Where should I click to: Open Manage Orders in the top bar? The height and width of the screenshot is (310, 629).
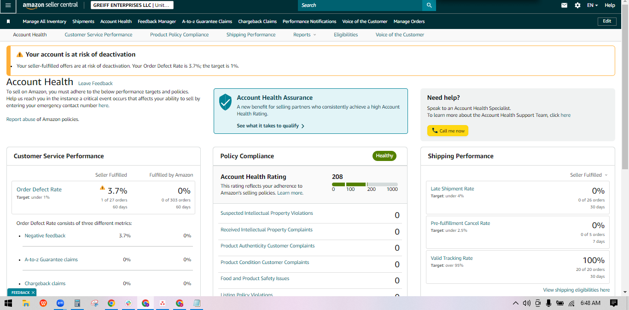(409, 22)
